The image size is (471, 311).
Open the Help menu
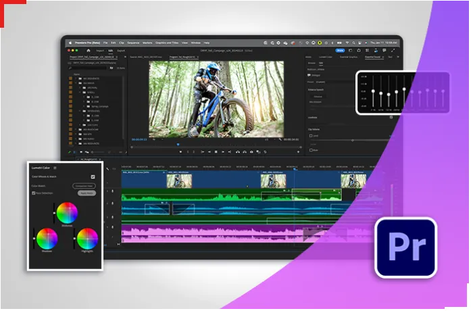[x=207, y=43]
